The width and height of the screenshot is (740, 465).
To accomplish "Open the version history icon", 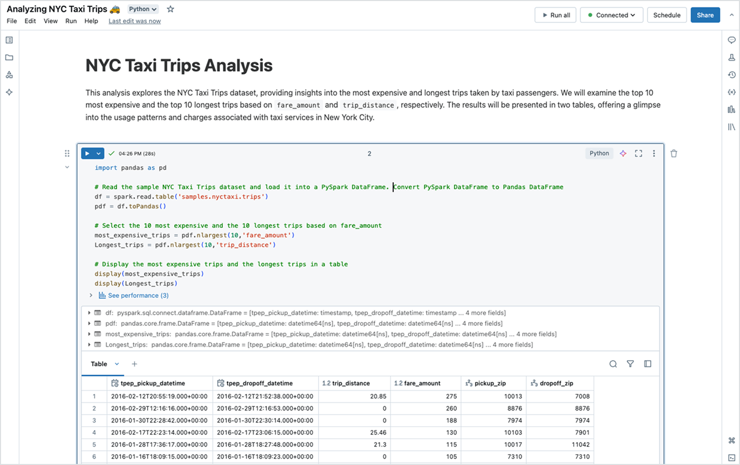I will click(732, 75).
